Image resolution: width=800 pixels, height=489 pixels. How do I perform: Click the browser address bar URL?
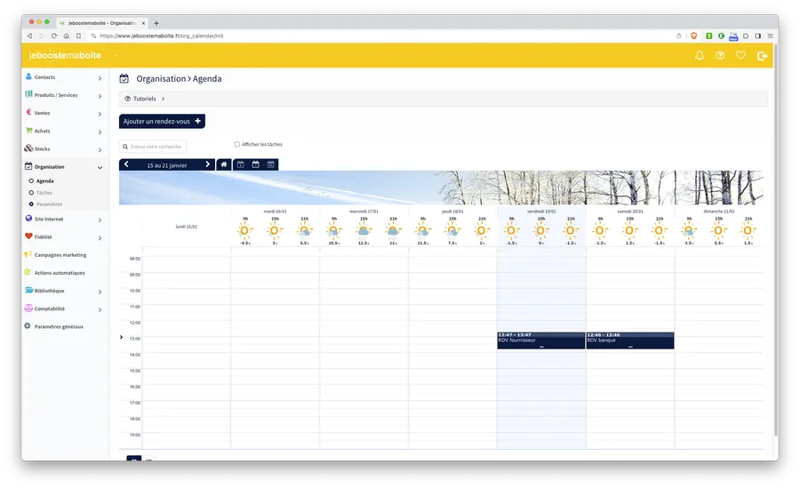pos(162,36)
